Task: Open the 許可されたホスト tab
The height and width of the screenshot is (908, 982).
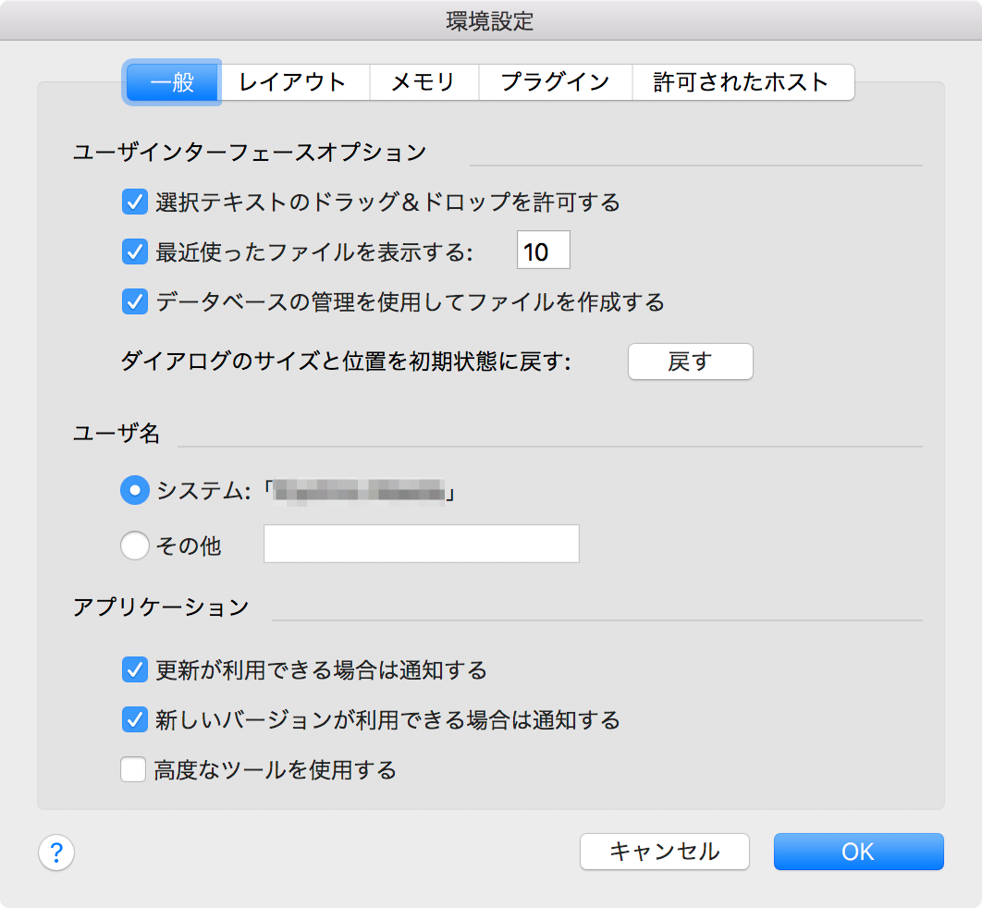Action: pos(743,81)
